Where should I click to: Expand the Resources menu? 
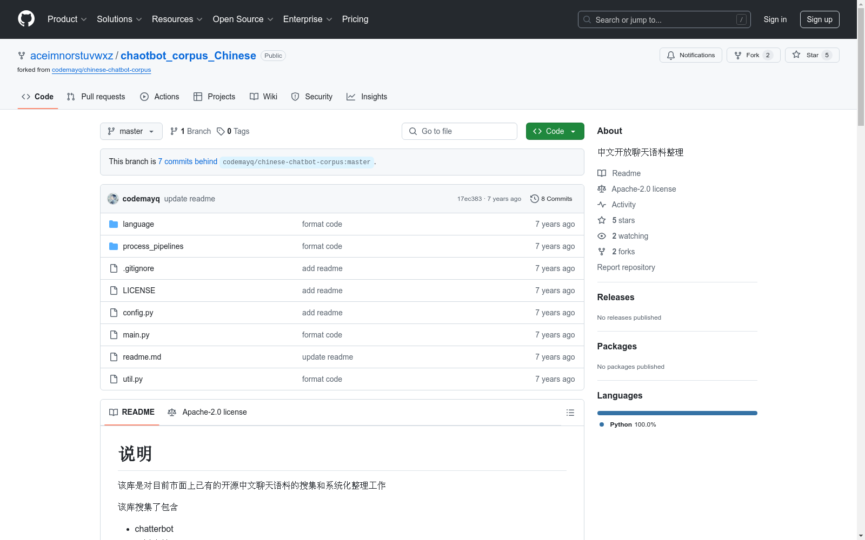click(177, 19)
